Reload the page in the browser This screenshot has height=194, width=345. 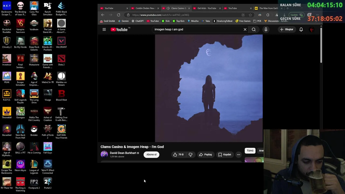(119, 15)
